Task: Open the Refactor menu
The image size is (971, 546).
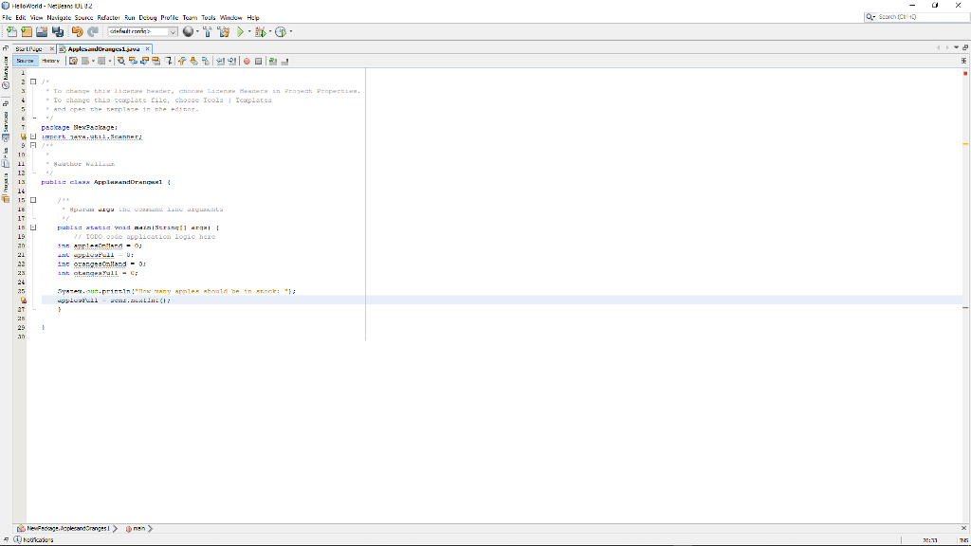Action: 107,16
